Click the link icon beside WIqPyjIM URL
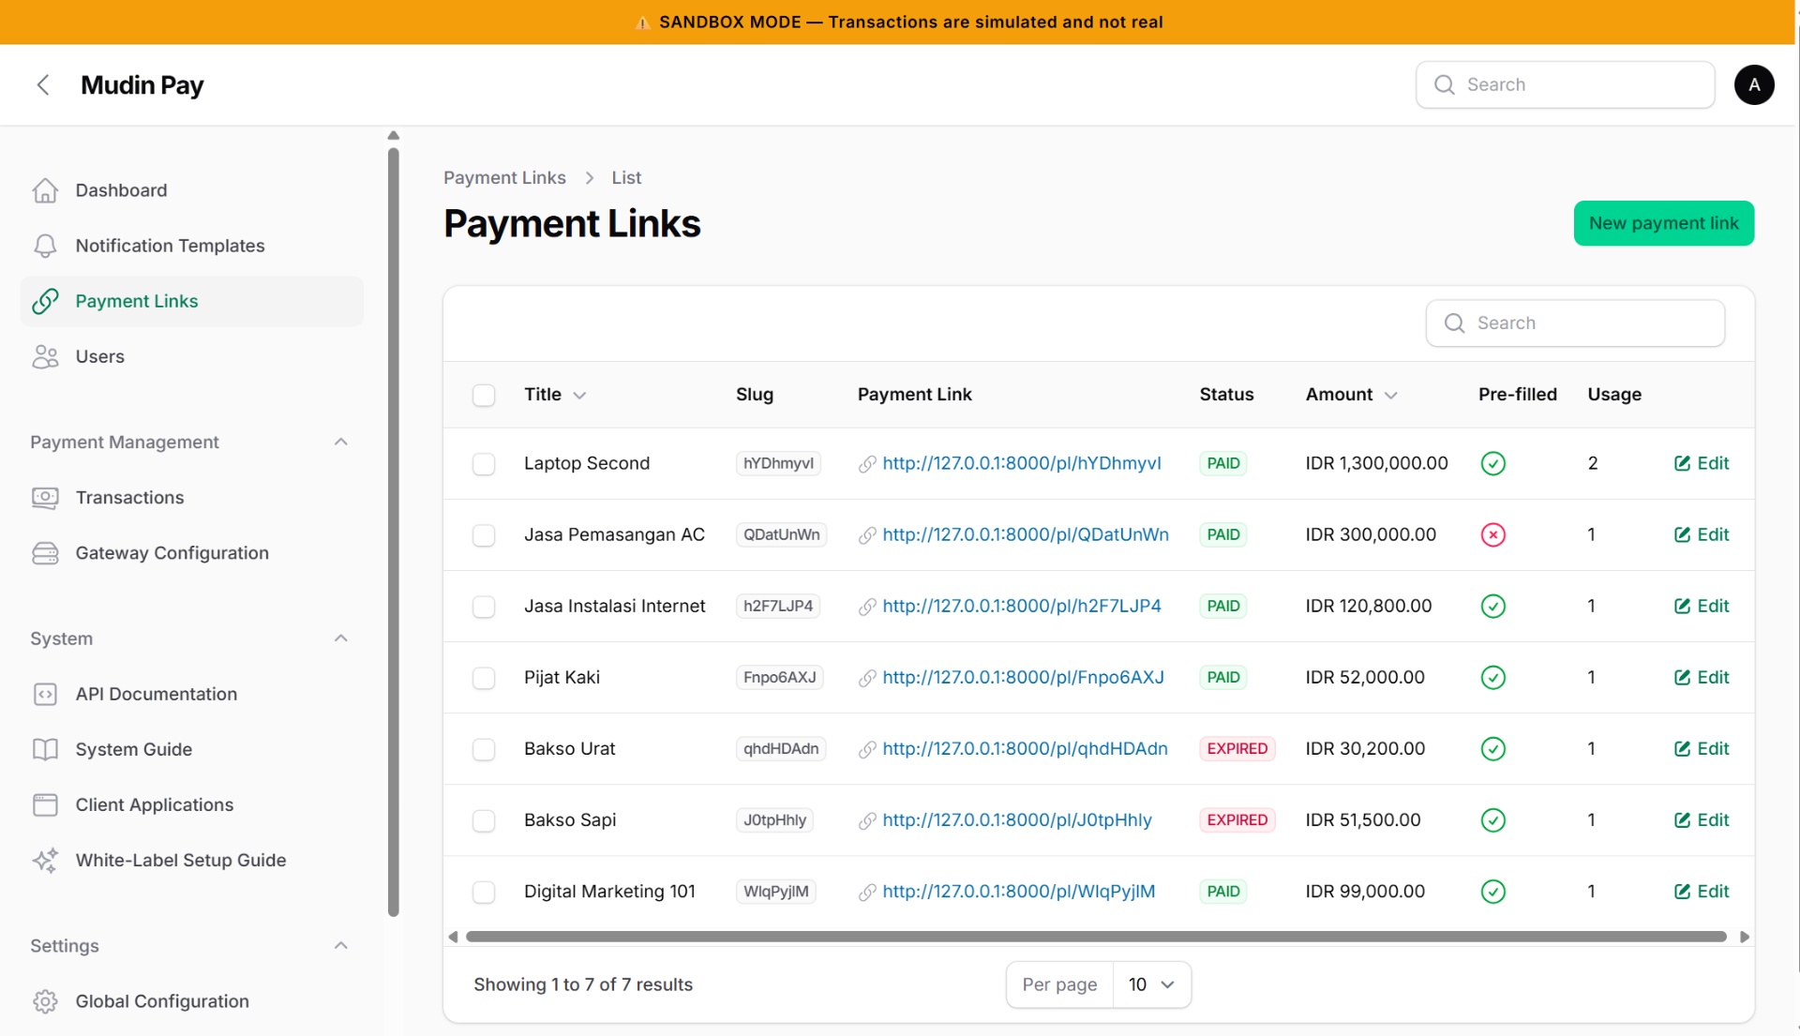This screenshot has height=1036, width=1800. 867,892
